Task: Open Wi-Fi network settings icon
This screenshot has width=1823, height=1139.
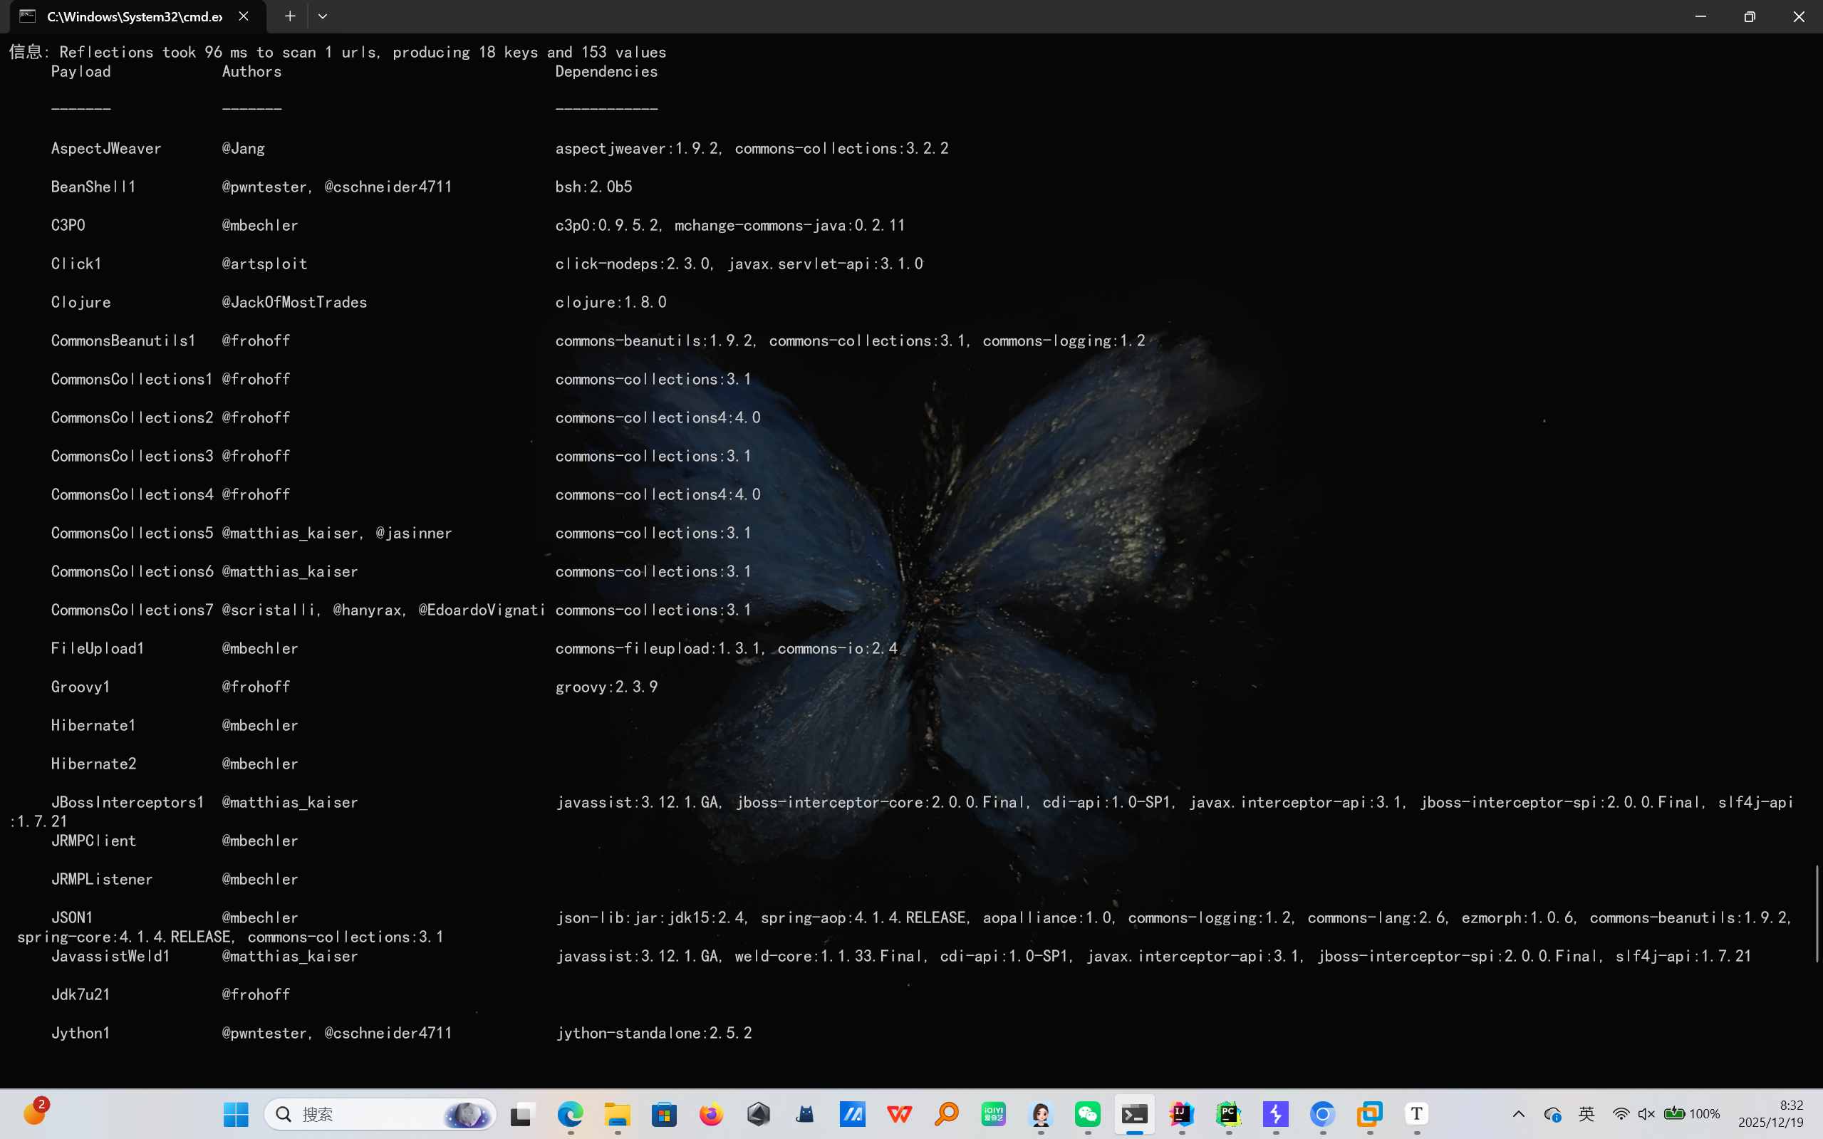Action: [x=1621, y=1114]
